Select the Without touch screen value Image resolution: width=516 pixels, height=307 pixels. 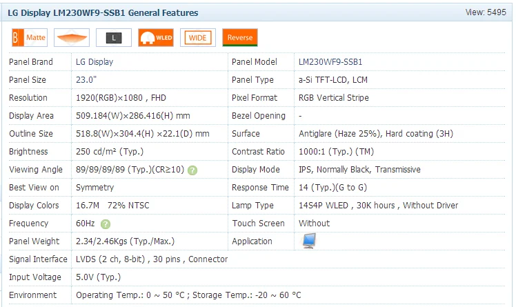pos(315,224)
